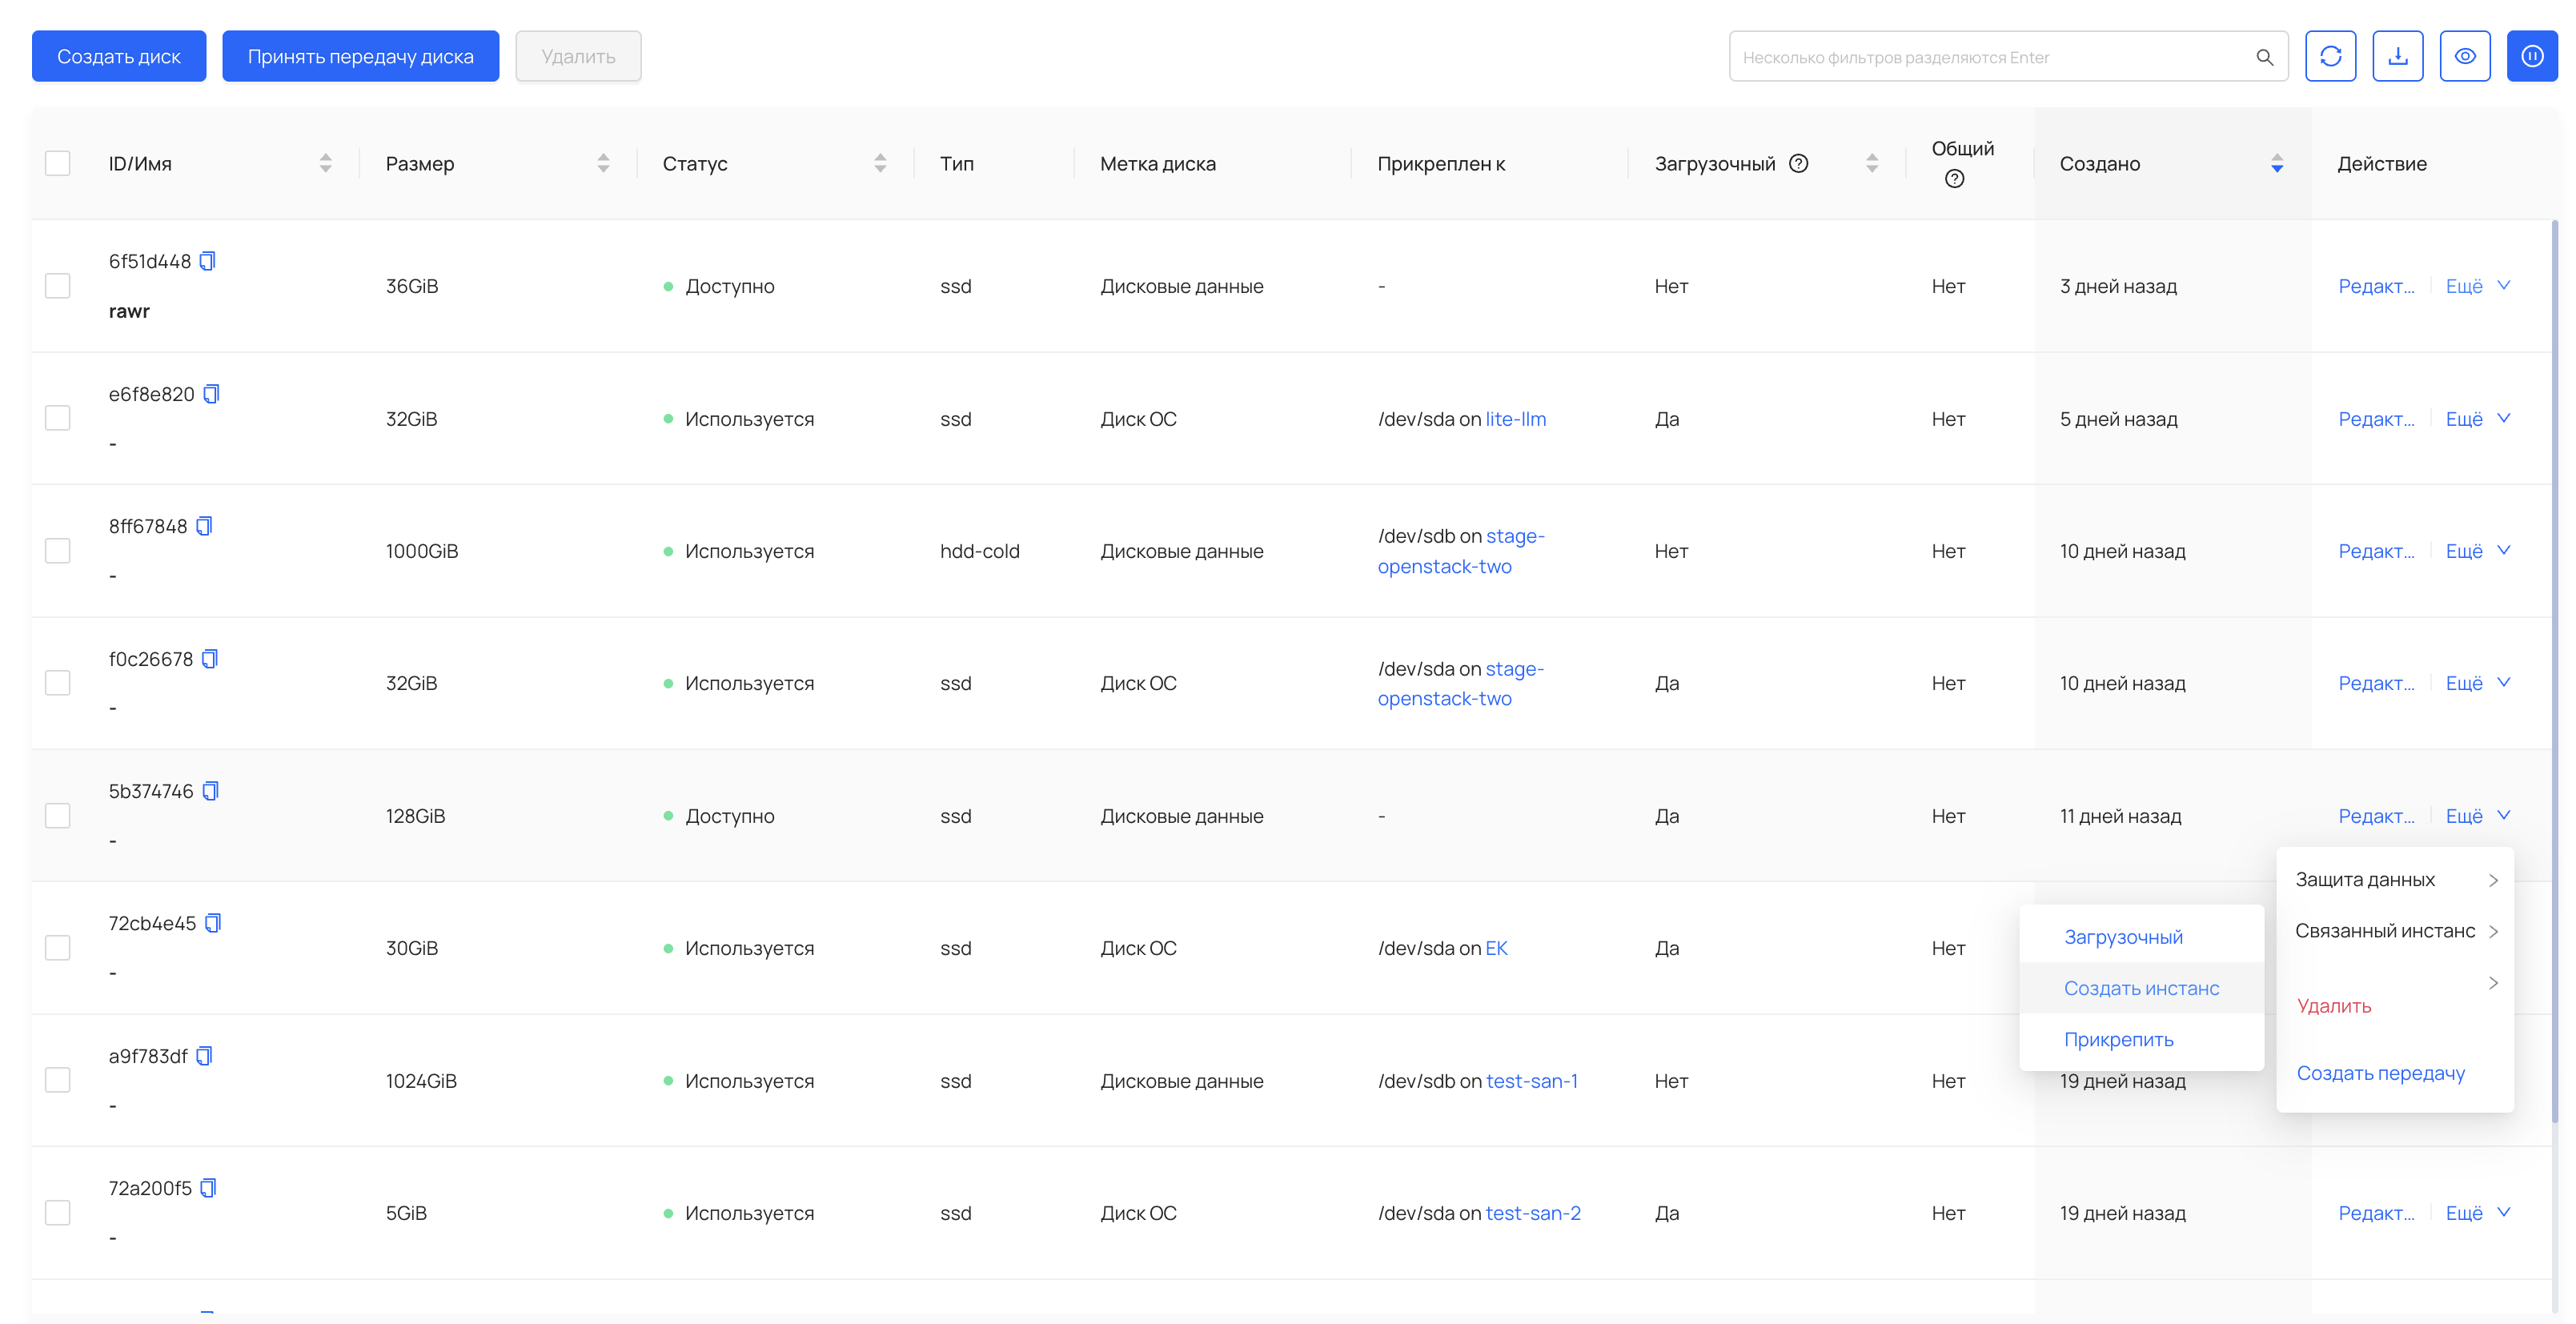Choose Создать инстанс from submenu

click(2141, 988)
